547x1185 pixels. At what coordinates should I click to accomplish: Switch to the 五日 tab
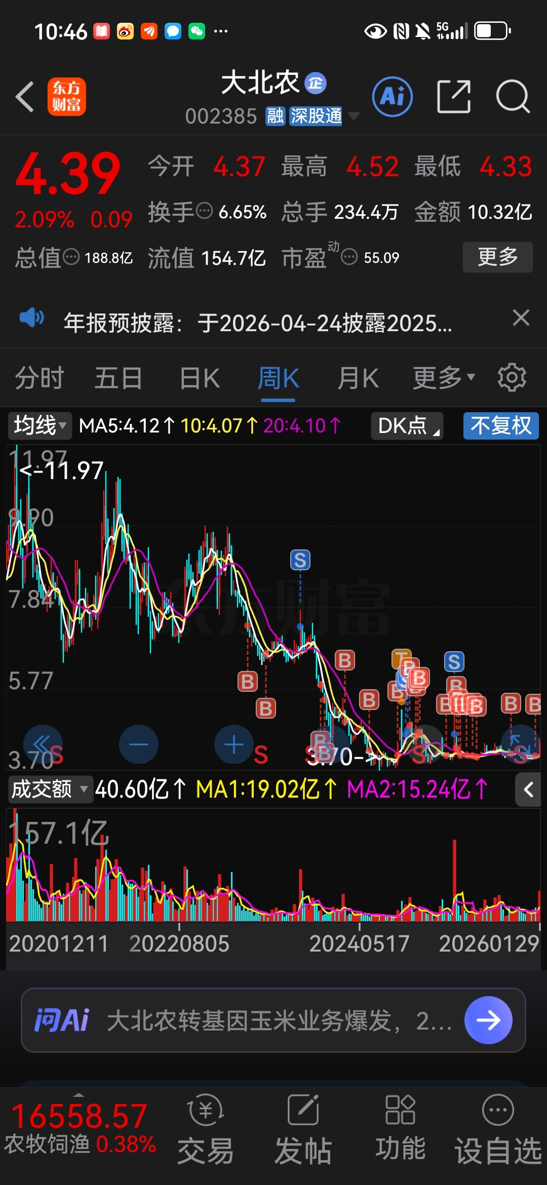pyautogui.click(x=119, y=378)
